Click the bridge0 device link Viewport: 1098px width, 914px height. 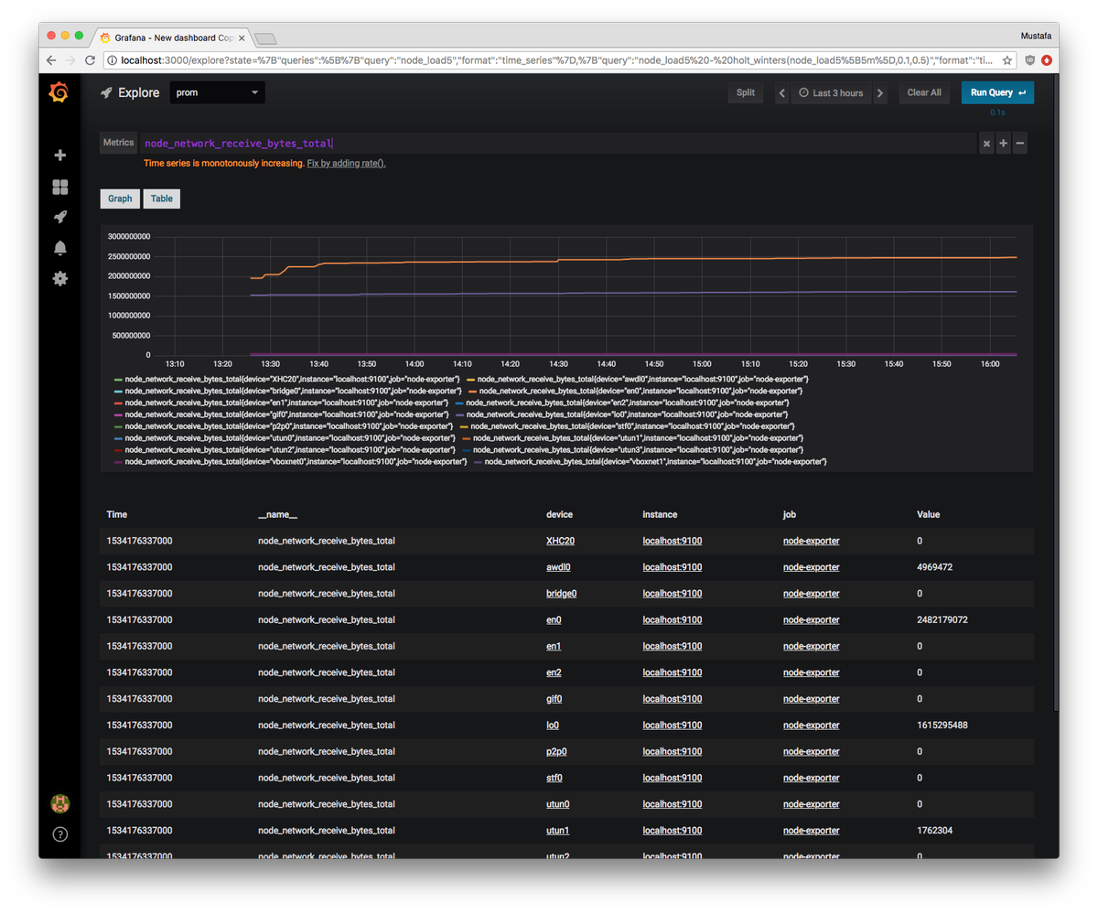[561, 593]
